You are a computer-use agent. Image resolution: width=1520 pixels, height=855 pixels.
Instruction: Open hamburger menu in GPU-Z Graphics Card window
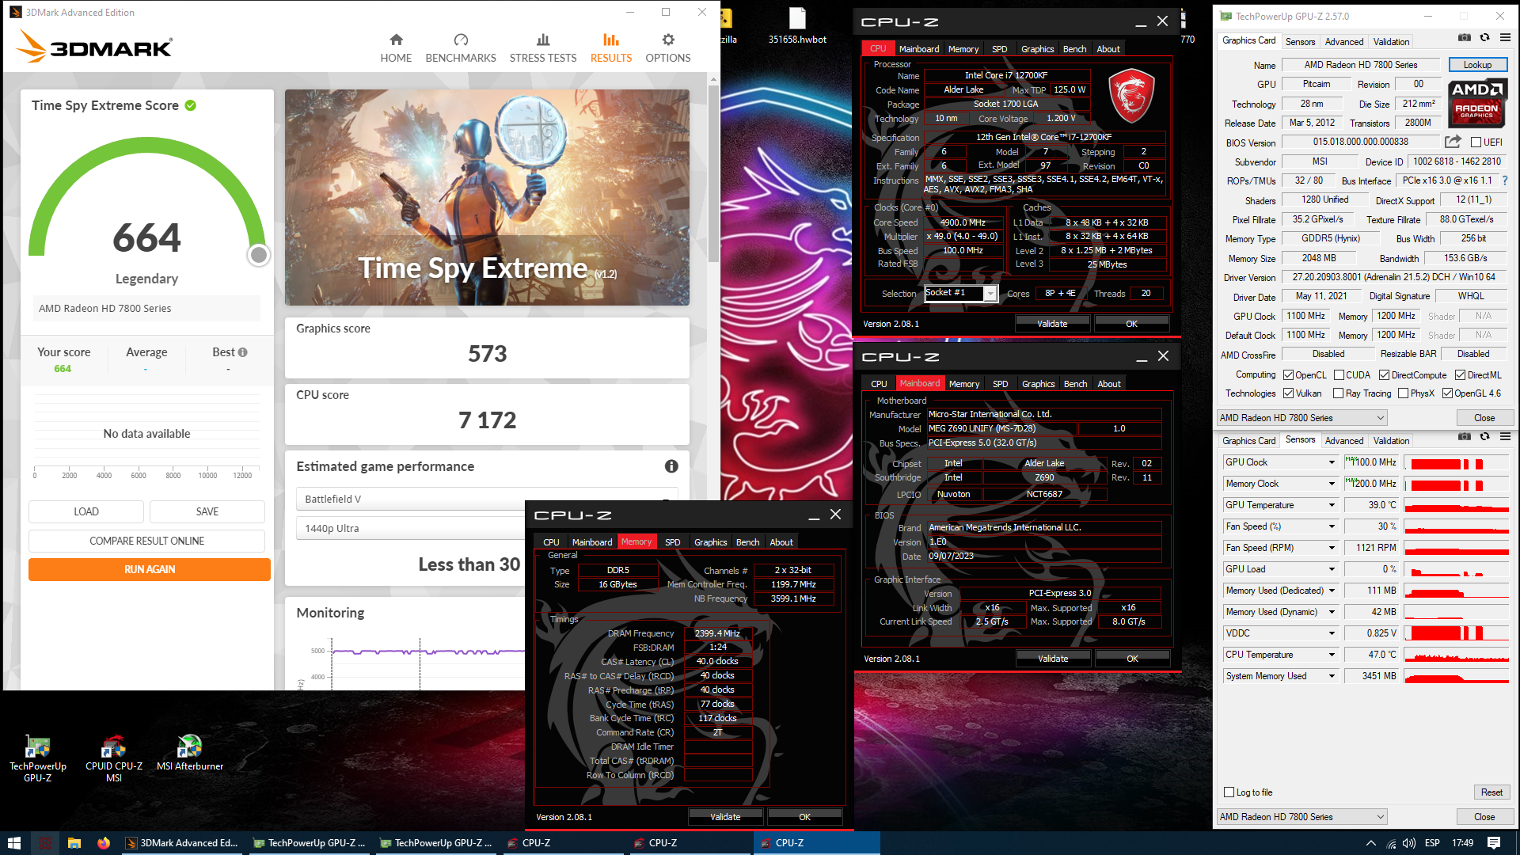click(x=1505, y=37)
